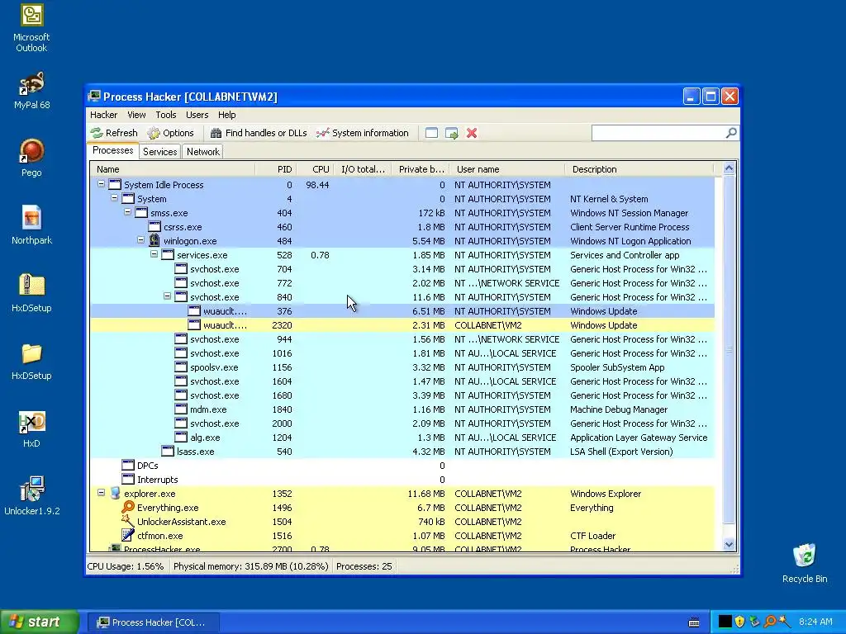Sort by the User name column header

[x=507, y=169]
